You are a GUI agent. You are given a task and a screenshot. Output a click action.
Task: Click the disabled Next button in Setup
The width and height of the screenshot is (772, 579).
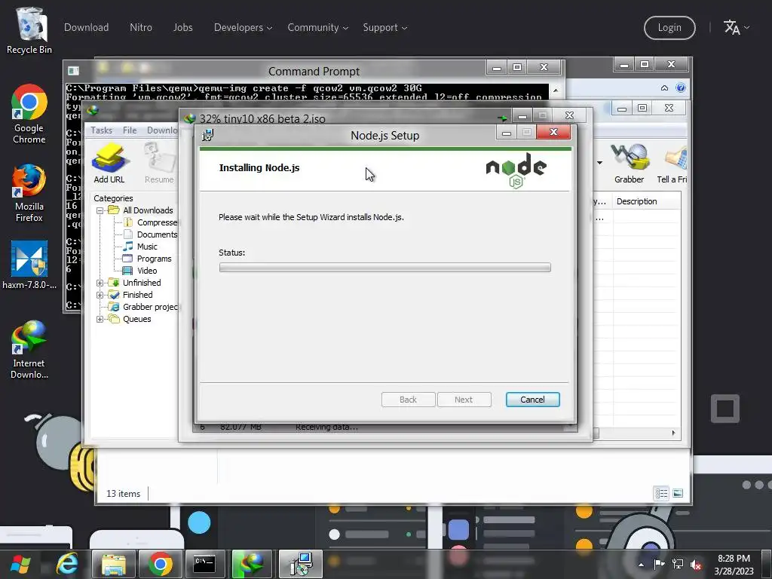pyautogui.click(x=464, y=400)
